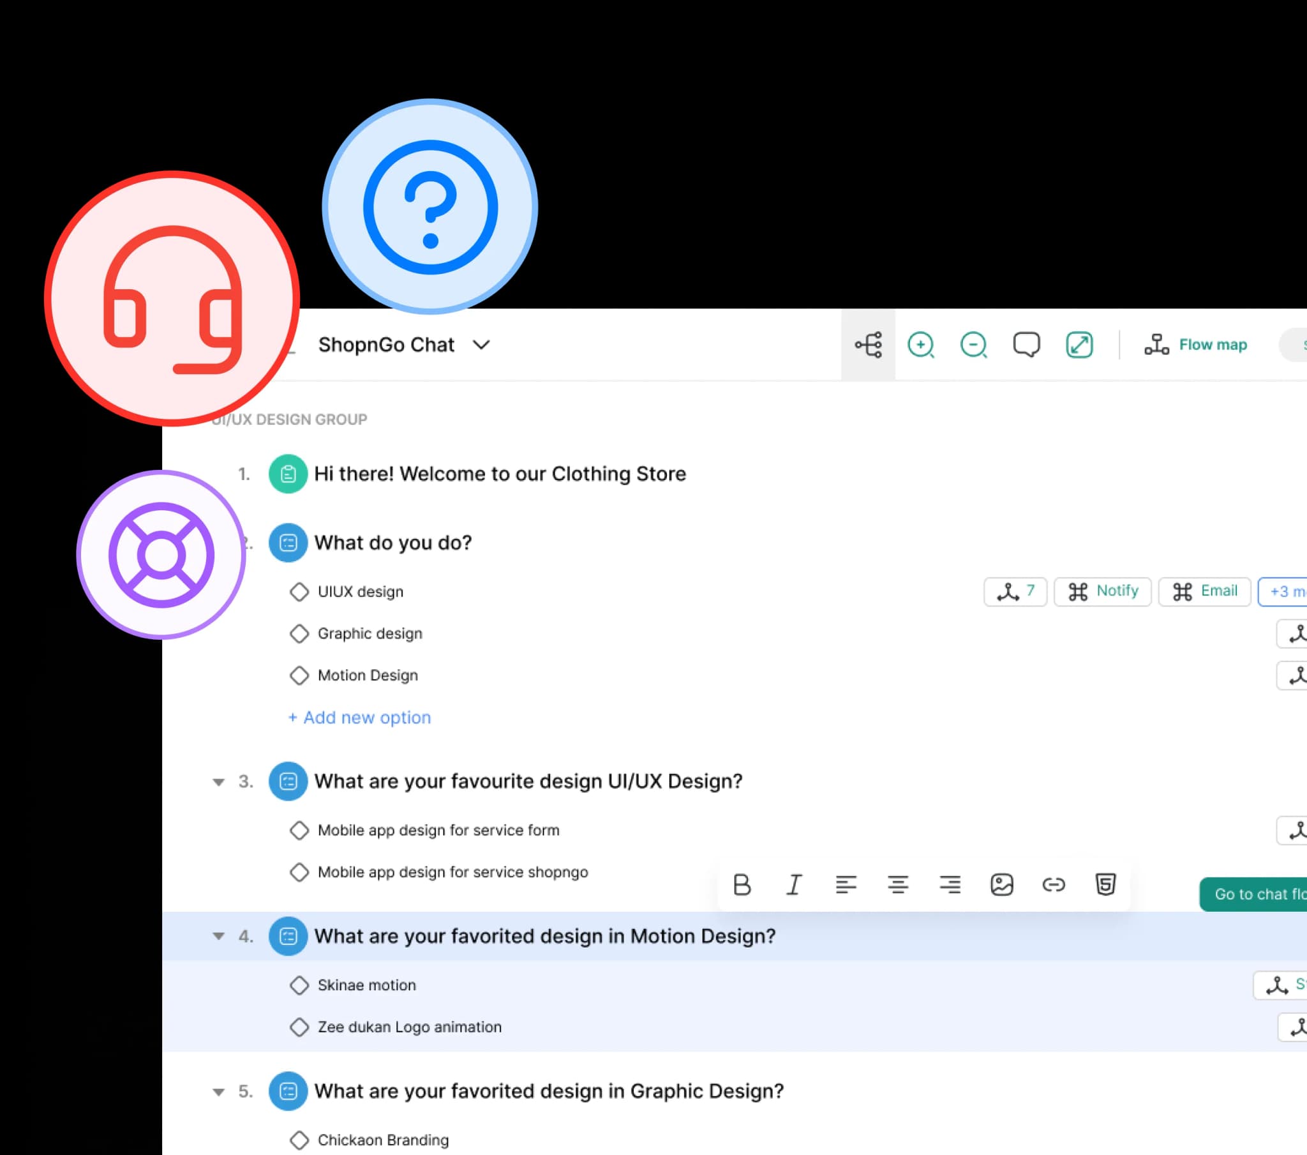Click the blue question mark help bubble
Image resolution: width=1307 pixels, height=1155 pixels.
tap(429, 207)
